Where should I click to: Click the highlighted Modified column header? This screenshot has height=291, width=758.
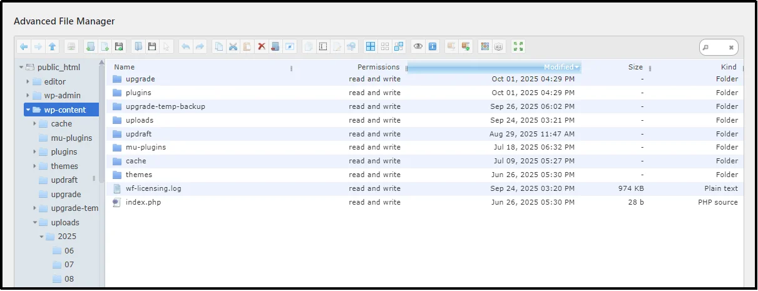(x=494, y=67)
